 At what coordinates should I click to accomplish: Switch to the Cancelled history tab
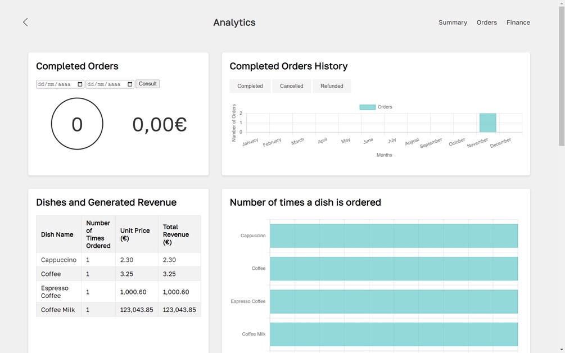click(x=292, y=86)
